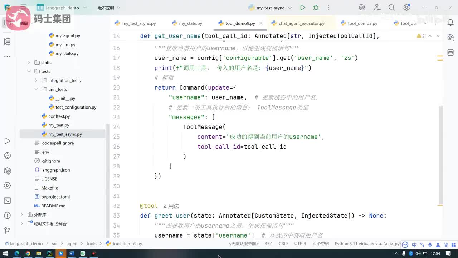Open the 37:1 go-to-line widget
This screenshot has height=258, width=458.
(x=268, y=244)
